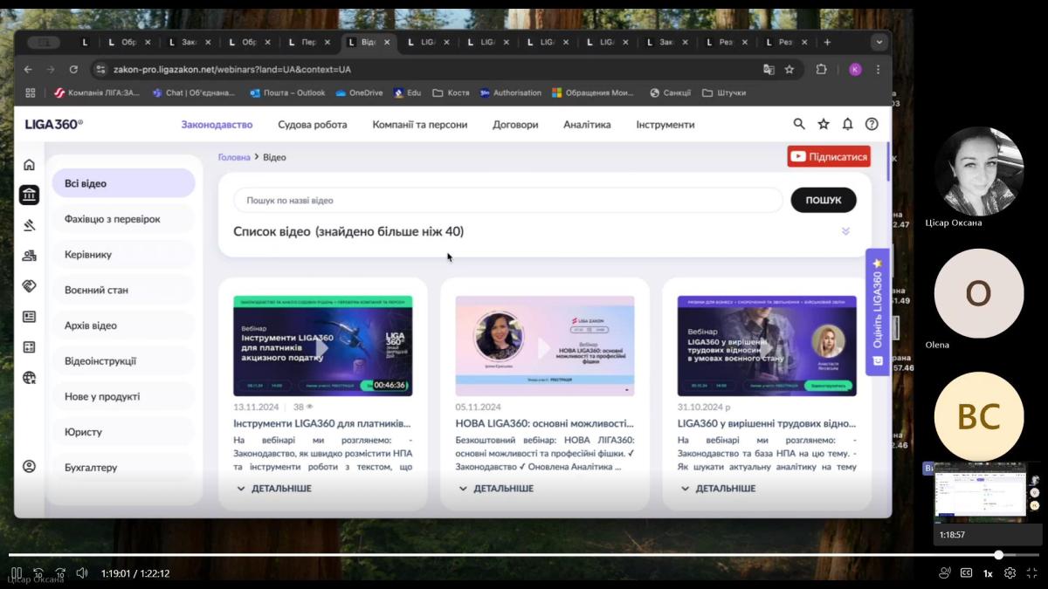The width and height of the screenshot is (1048, 589).
Task: Open the user profile icon in sidebar
Action: 29,467
